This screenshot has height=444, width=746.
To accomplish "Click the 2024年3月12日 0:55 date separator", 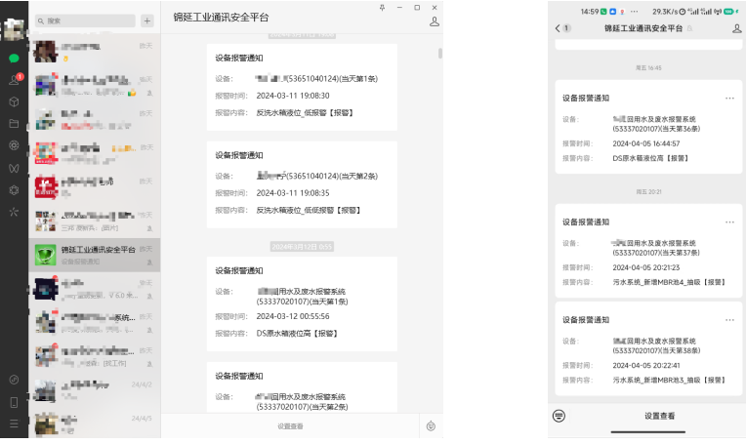I will tap(302, 246).
